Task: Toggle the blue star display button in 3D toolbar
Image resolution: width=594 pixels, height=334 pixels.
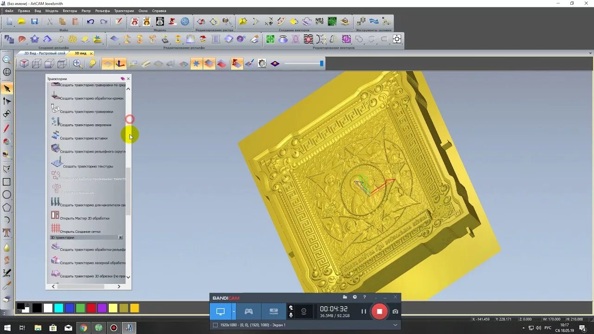Action: coord(197,64)
